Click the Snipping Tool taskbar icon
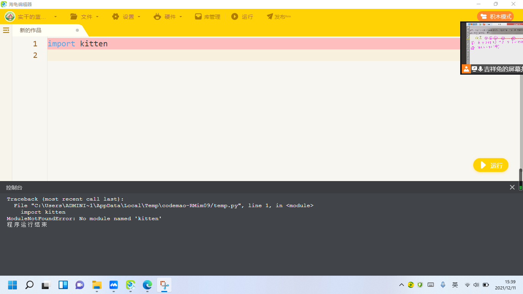Viewport: 523px width, 294px height. (164, 285)
